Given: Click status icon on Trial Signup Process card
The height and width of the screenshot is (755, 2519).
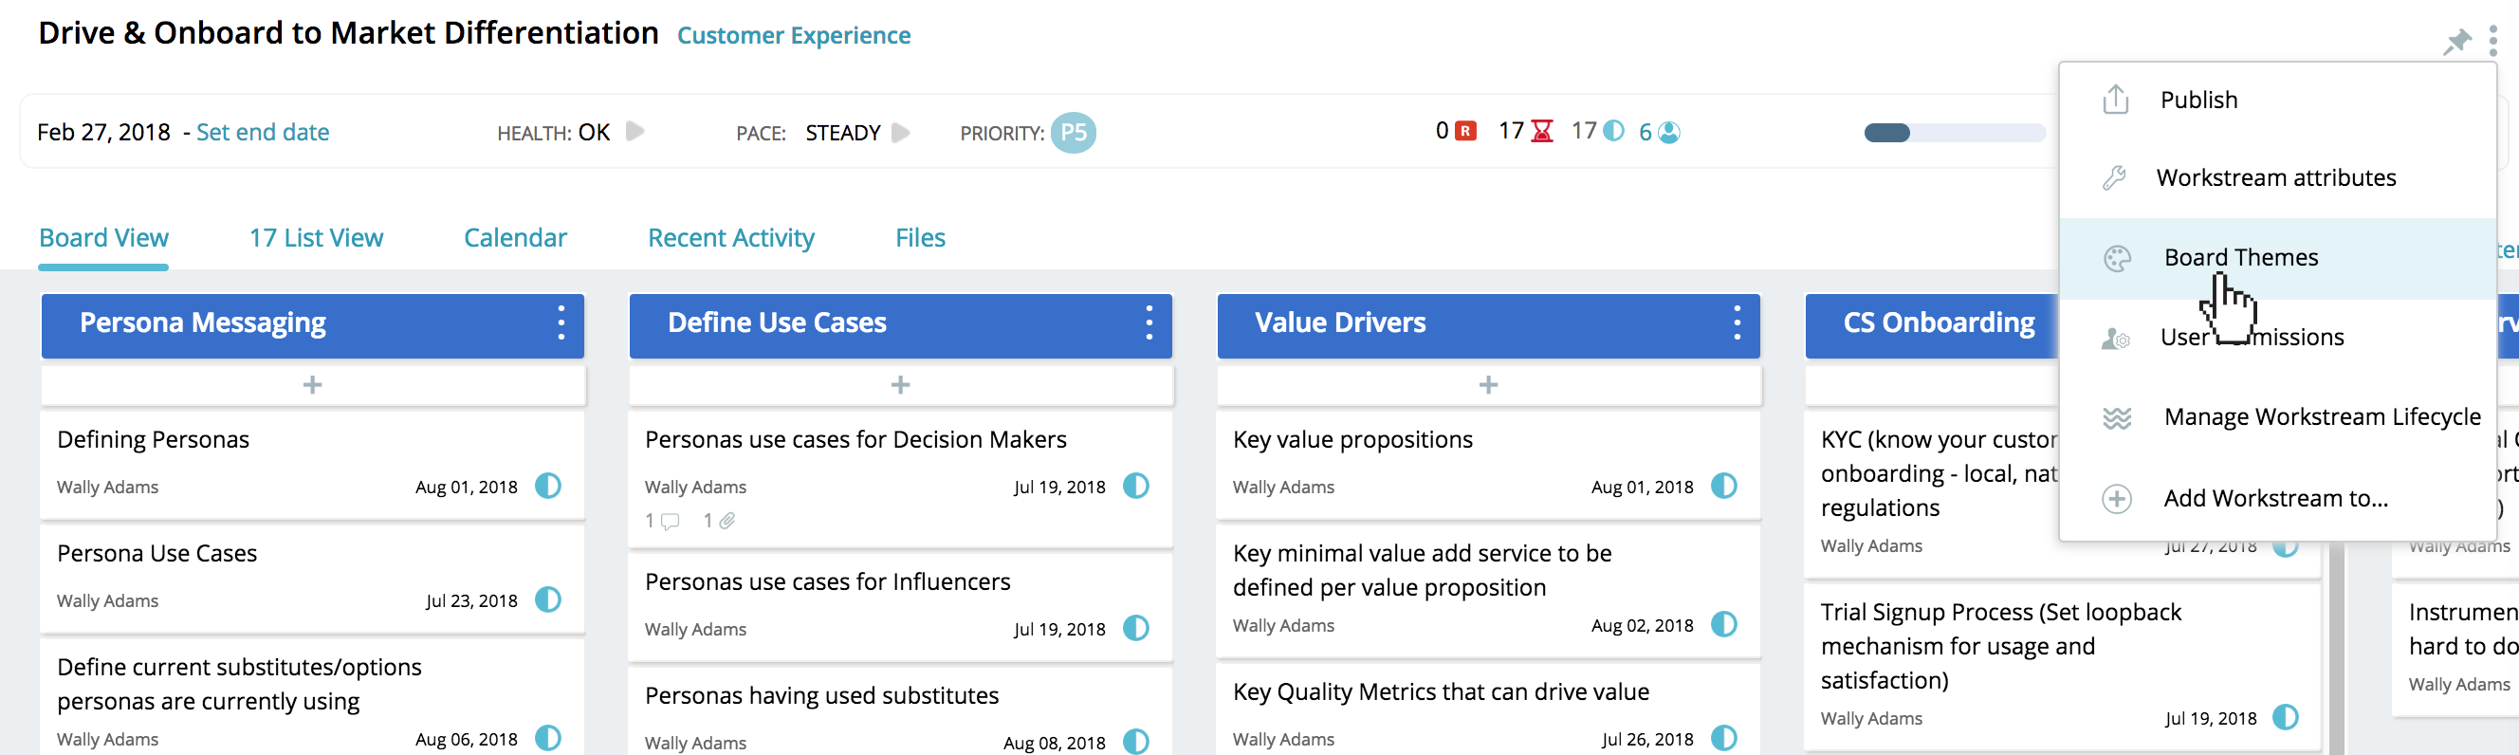Looking at the screenshot, I should tap(2285, 718).
